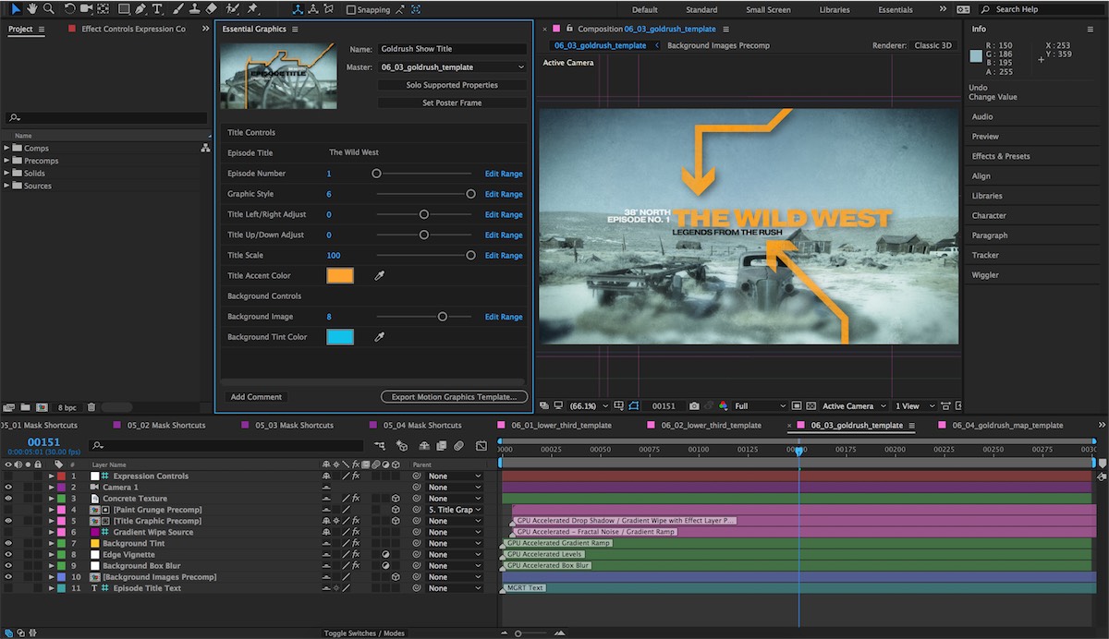Screen dimensions: 1109x639
Task: Open the Master composition dropdown
Action: pyautogui.click(x=452, y=67)
